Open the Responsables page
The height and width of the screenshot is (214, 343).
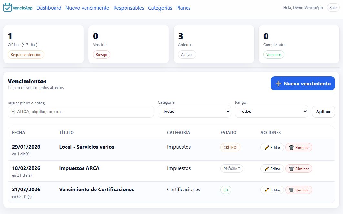coord(129,8)
